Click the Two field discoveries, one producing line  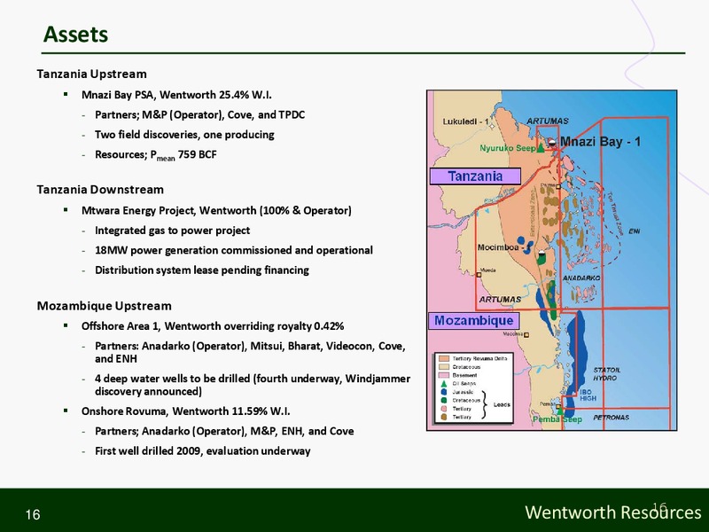pyautogui.click(x=184, y=135)
